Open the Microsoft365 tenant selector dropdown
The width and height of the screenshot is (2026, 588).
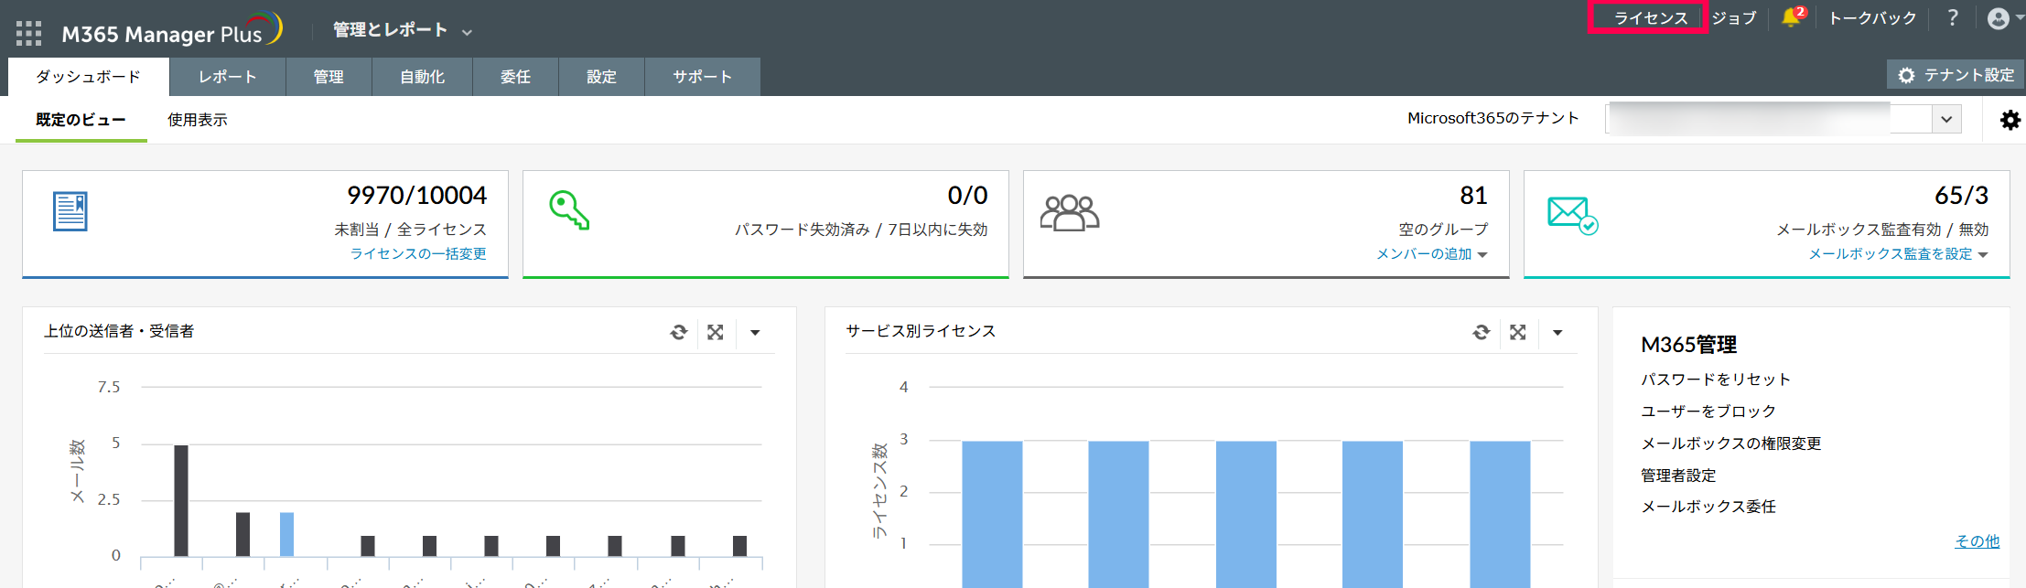point(1946,120)
